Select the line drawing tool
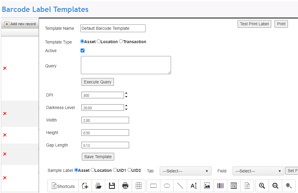 pyautogui.click(x=180, y=186)
